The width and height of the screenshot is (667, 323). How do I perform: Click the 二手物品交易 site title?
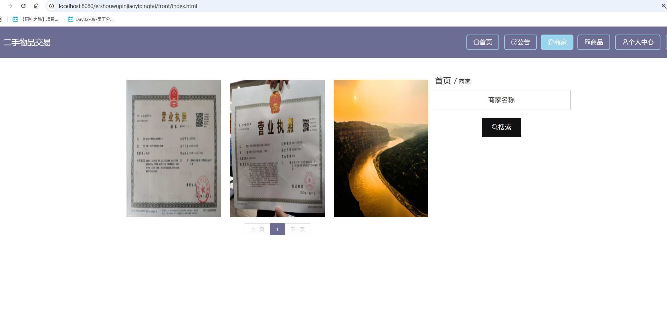(x=27, y=42)
